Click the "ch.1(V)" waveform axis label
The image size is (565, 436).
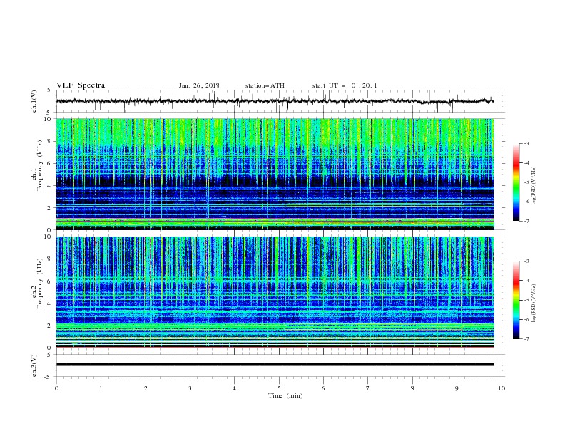[x=34, y=101]
